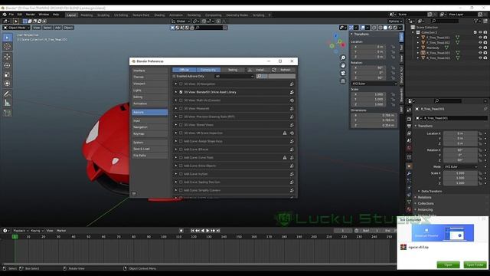The width and height of the screenshot is (490, 276).
Task: Switch perspective/orthographic grid icon in viewport
Action: (x=343, y=80)
